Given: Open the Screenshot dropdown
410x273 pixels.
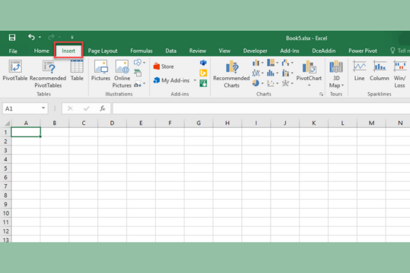Looking at the screenshot, I should (139, 84).
